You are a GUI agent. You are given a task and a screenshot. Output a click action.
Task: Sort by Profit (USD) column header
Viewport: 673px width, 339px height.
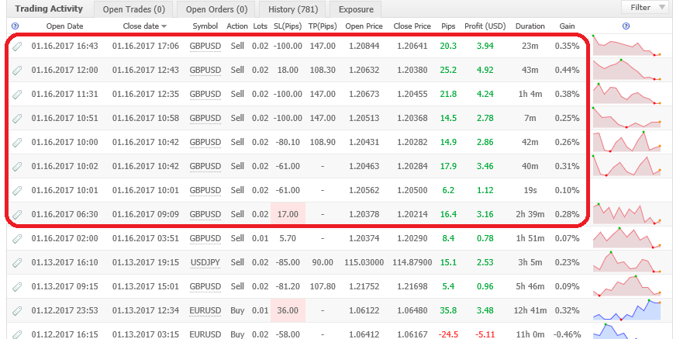tap(485, 26)
